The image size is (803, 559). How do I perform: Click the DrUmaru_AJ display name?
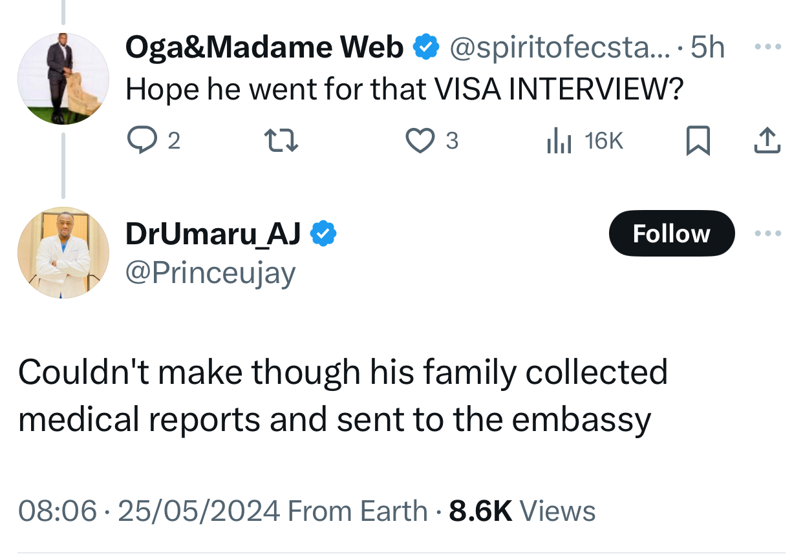[213, 234]
